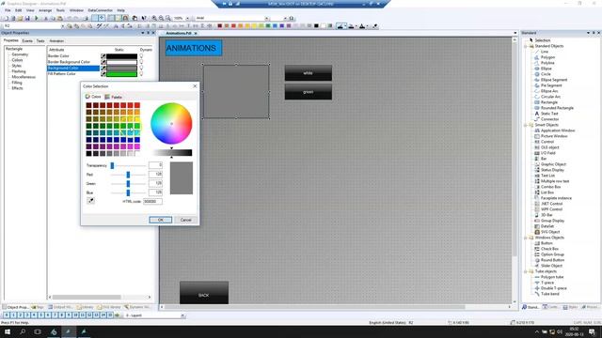Open the object name dropdown
This screenshot has height=338, width=602.
point(63,26)
